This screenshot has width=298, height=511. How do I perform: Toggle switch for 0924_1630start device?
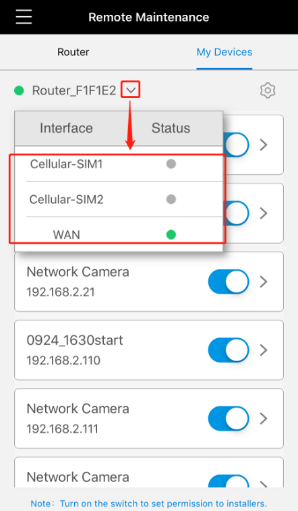tap(229, 350)
